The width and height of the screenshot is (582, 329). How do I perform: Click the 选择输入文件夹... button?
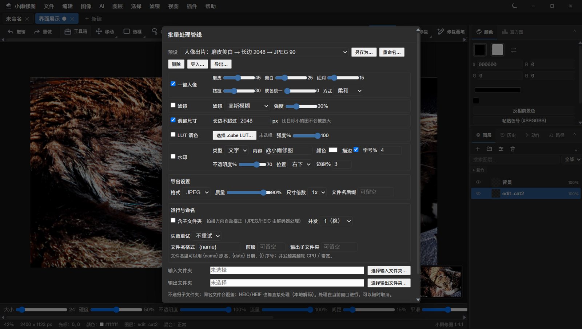coord(389,271)
